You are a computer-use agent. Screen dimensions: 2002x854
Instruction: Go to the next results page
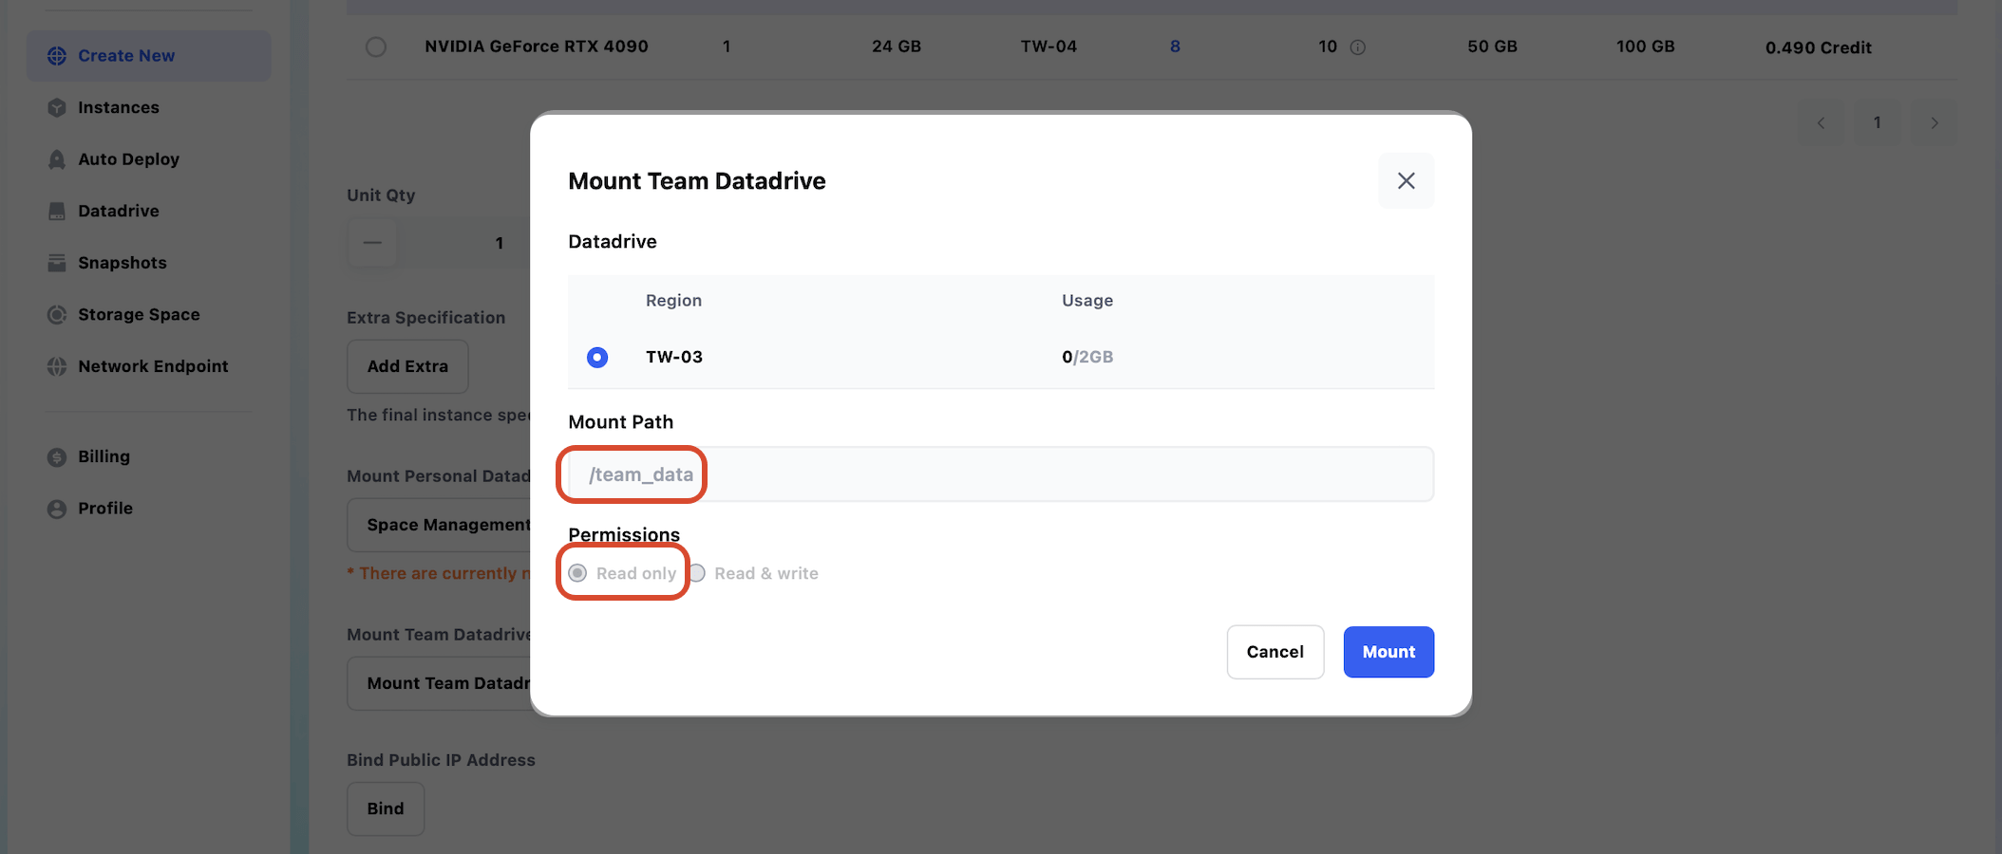tap(1935, 122)
